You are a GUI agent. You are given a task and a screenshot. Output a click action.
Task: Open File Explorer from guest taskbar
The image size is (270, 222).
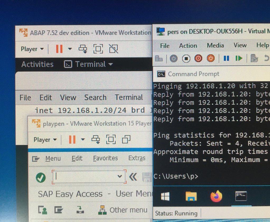point(191,196)
